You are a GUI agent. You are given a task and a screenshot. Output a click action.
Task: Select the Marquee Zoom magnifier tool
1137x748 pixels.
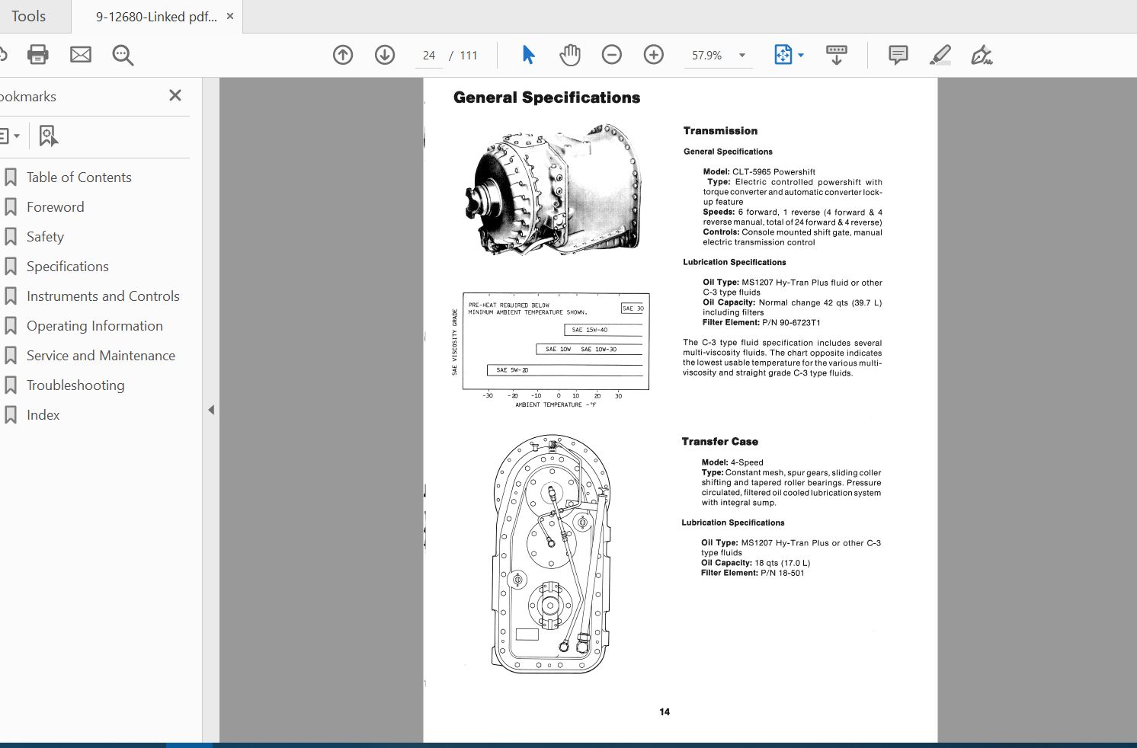122,54
